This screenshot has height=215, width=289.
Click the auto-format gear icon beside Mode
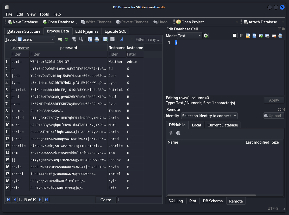[x=206, y=36]
